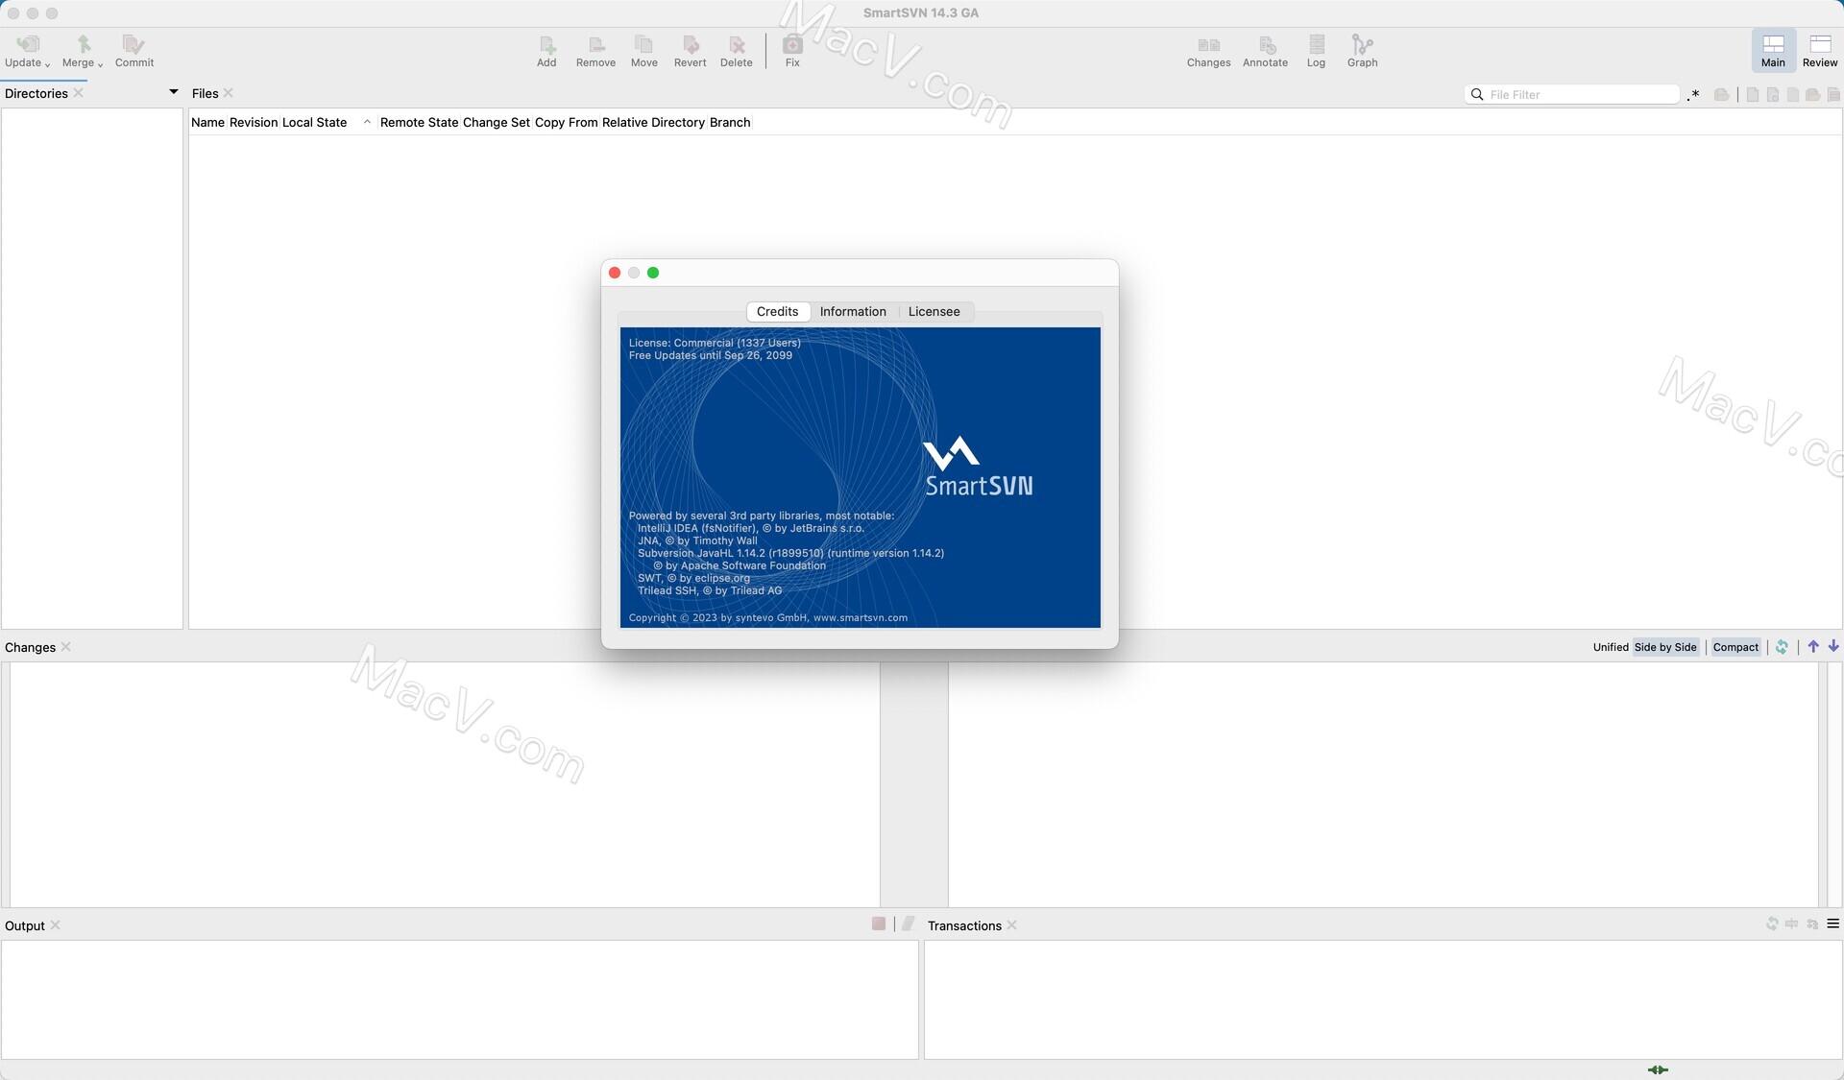Click the Remove toolbar icon
This screenshot has height=1080, width=1844.
tap(595, 50)
